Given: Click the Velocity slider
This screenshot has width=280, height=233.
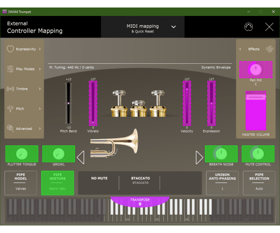Looking at the screenshot, I should (187, 103).
